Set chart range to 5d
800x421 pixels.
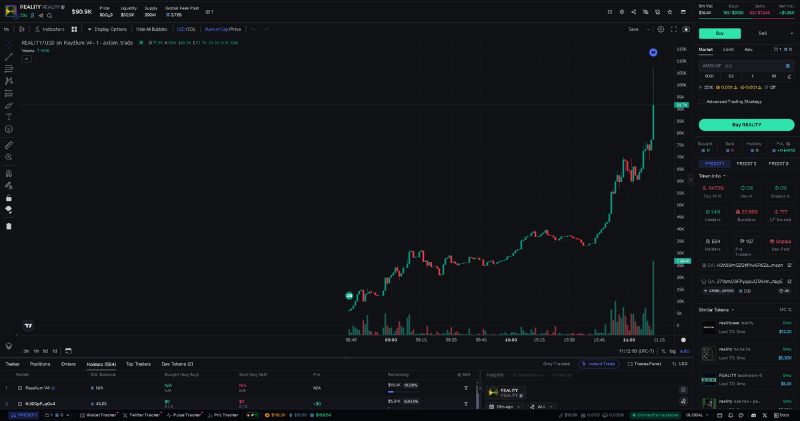coord(45,351)
